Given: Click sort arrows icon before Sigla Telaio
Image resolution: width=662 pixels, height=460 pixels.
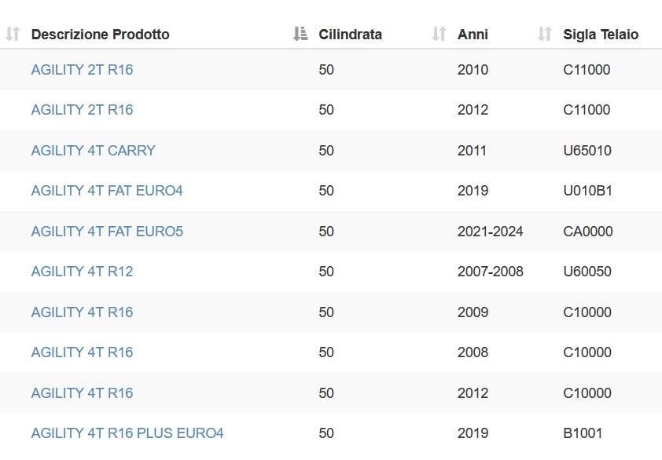Looking at the screenshot, I should 545,34.
